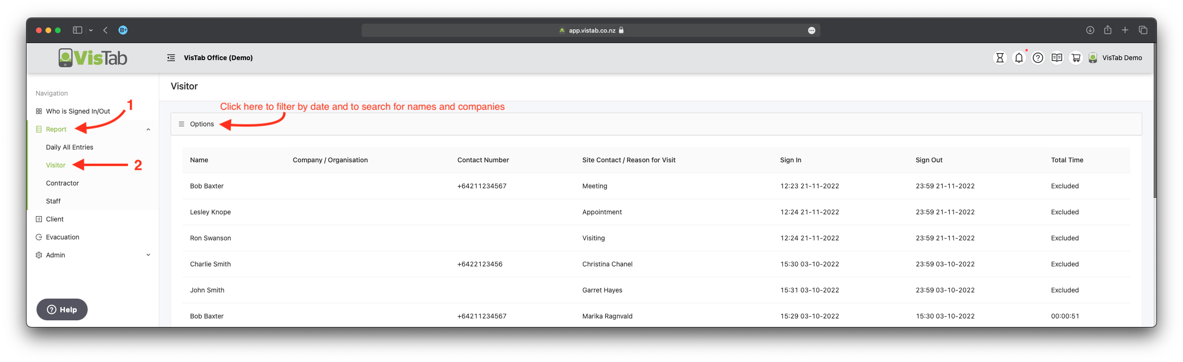Click the Client sidebar icon

click(39, 219)
